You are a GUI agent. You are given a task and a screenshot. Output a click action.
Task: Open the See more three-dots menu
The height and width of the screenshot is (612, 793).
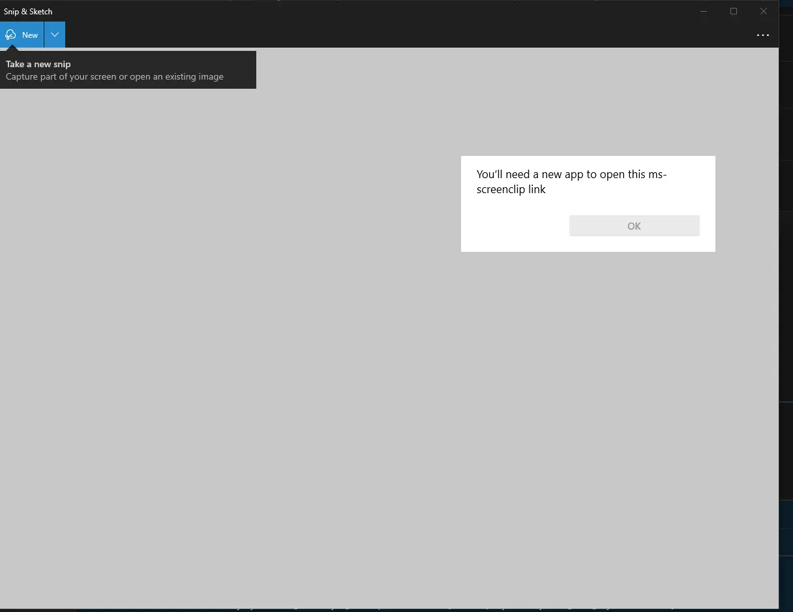pos(762,35)
